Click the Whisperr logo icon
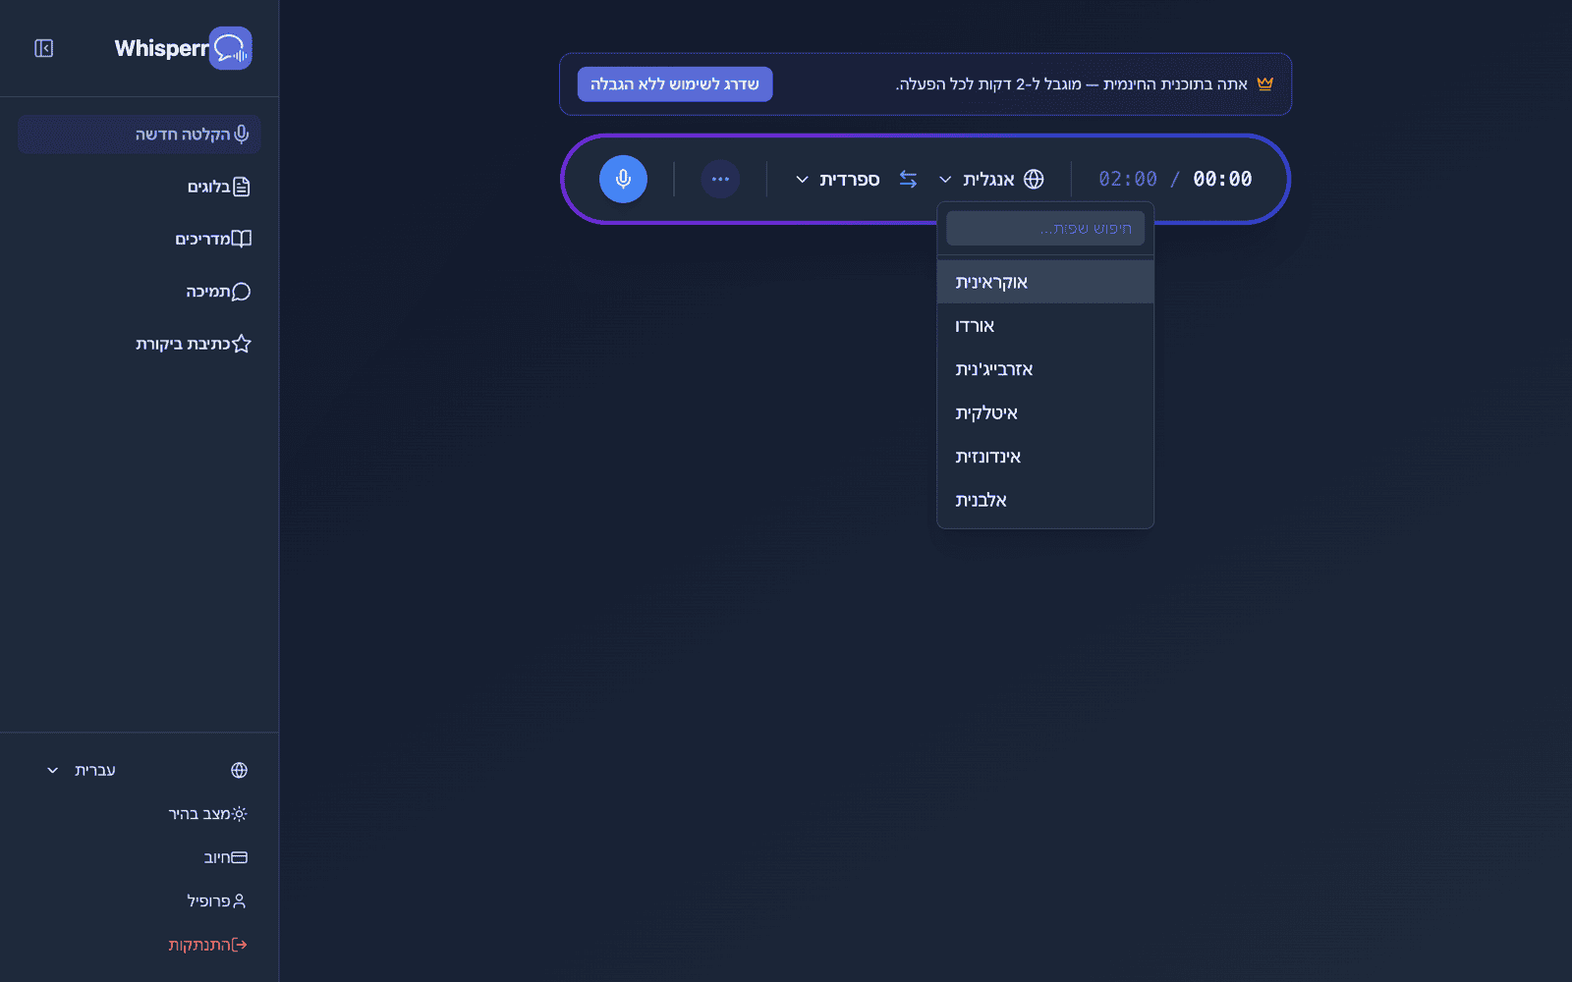The image size is (1572, 982). click(231, 48)
